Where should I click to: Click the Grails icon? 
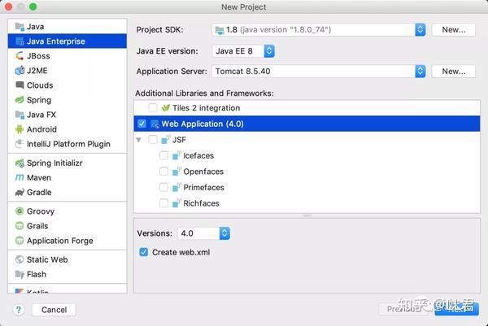coord(20,226)
